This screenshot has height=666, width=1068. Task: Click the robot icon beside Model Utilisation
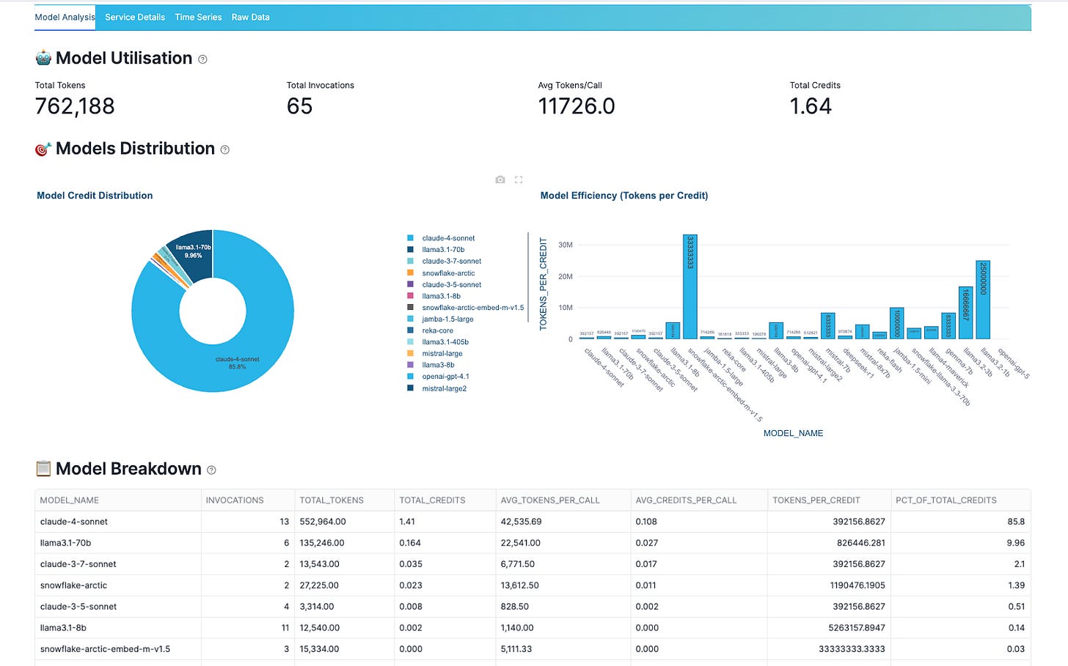(43, 58)
